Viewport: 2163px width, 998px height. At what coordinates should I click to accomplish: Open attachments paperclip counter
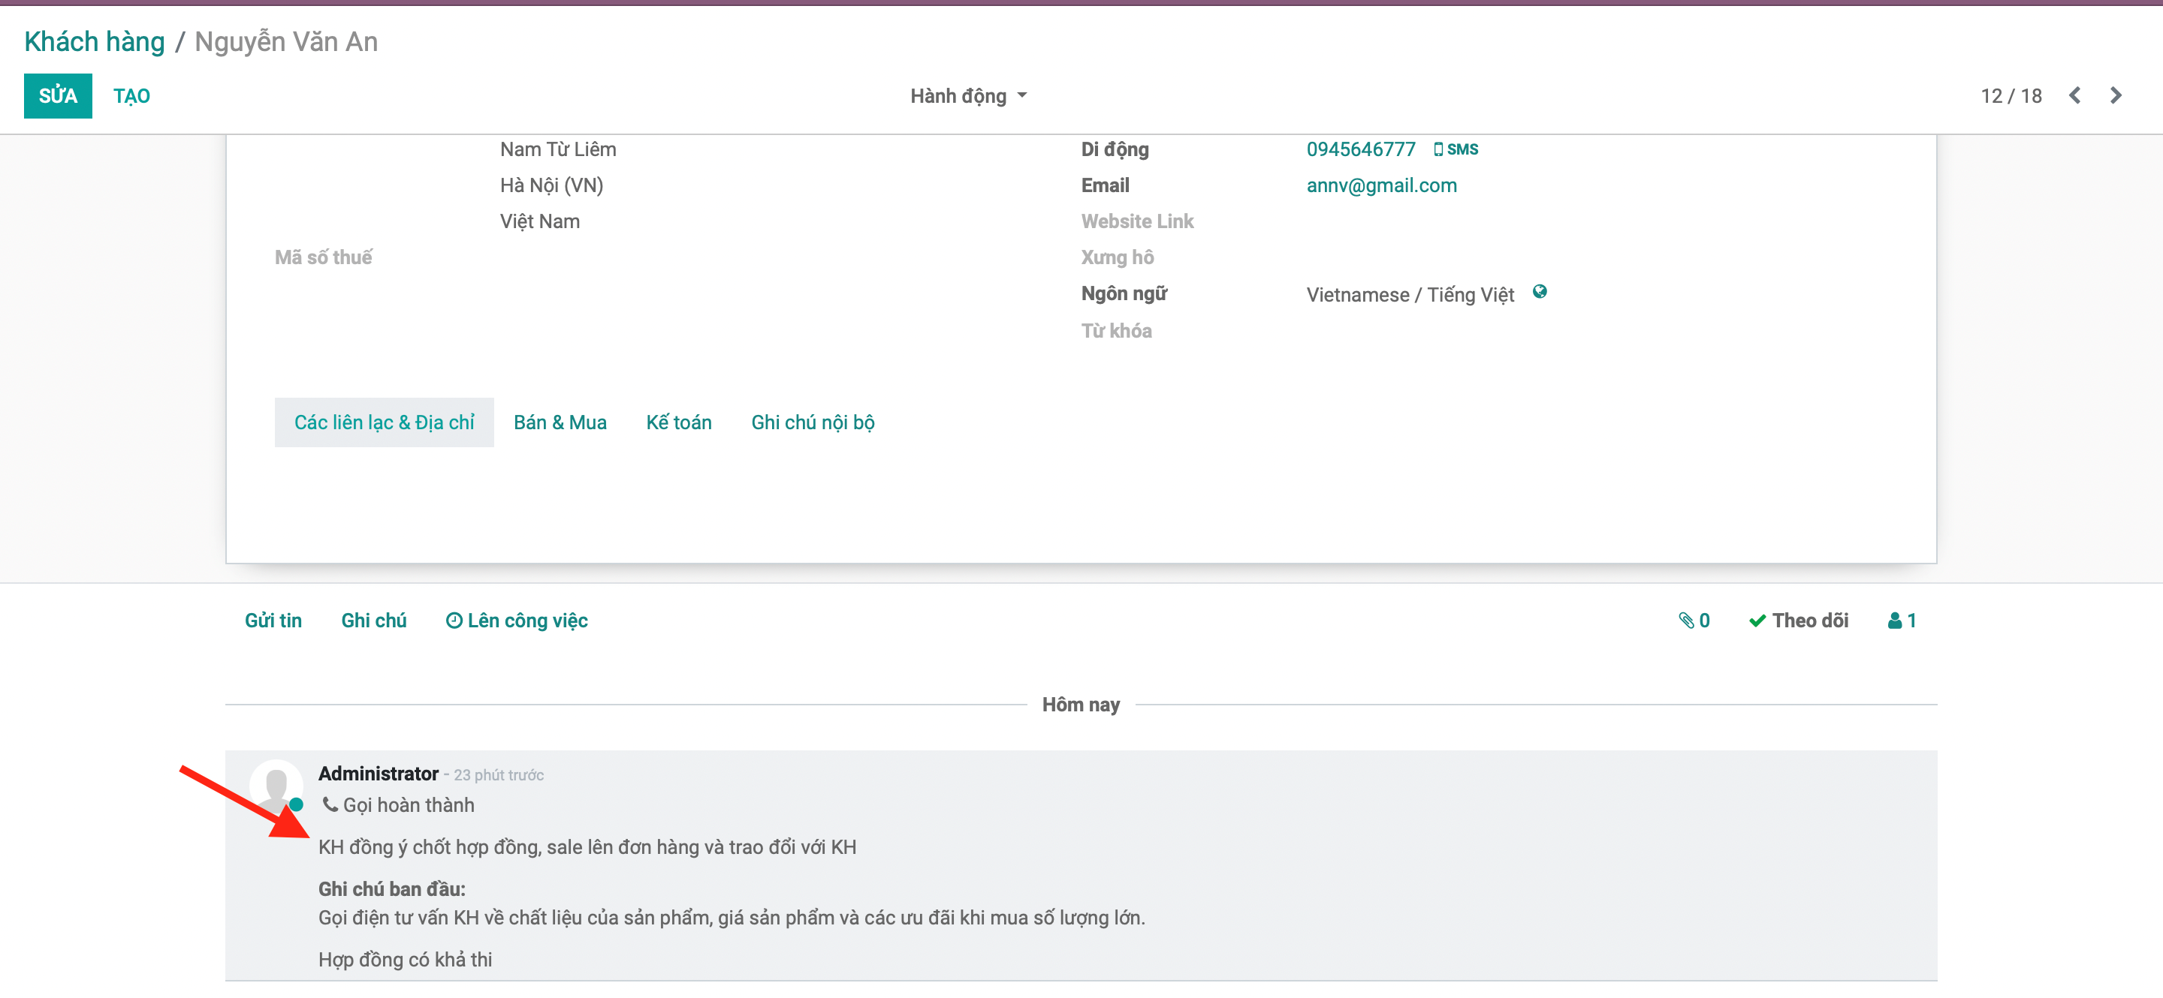click(x=1694, y=621)
